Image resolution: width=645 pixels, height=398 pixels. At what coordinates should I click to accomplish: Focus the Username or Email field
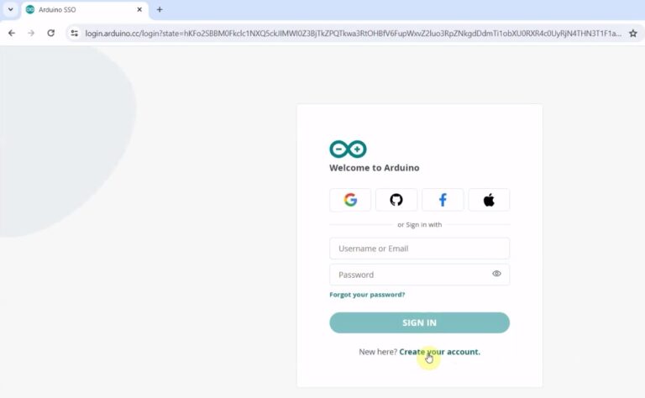419,249
